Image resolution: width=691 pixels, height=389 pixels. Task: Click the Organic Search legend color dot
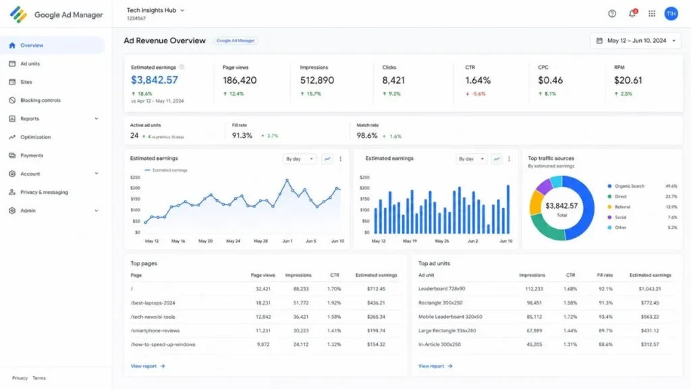(x=609, y=186)
